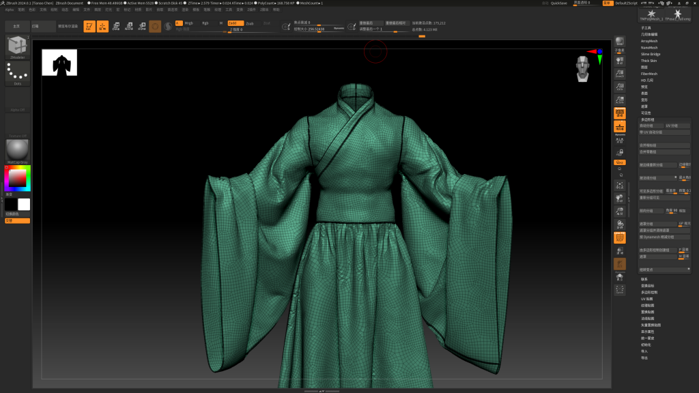Click the Xpose icon in right shelf
The width and height of the screenshot is (699, 393).
(620, 290)
